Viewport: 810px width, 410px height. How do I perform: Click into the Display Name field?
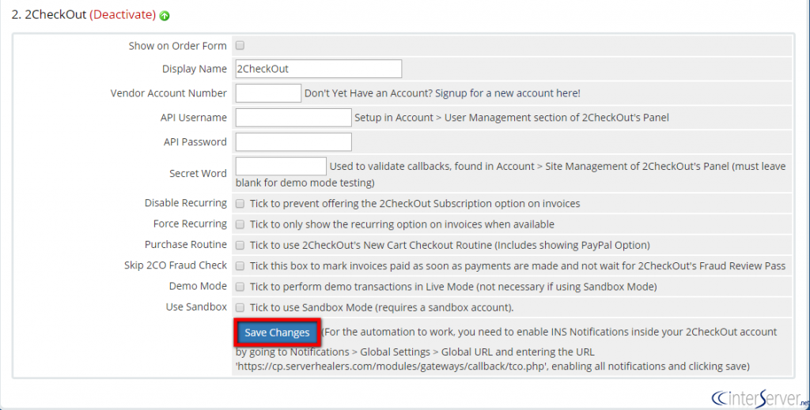click(x=318, y=69)
